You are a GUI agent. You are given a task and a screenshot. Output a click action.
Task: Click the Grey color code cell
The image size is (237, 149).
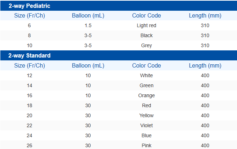coord(146,45)
